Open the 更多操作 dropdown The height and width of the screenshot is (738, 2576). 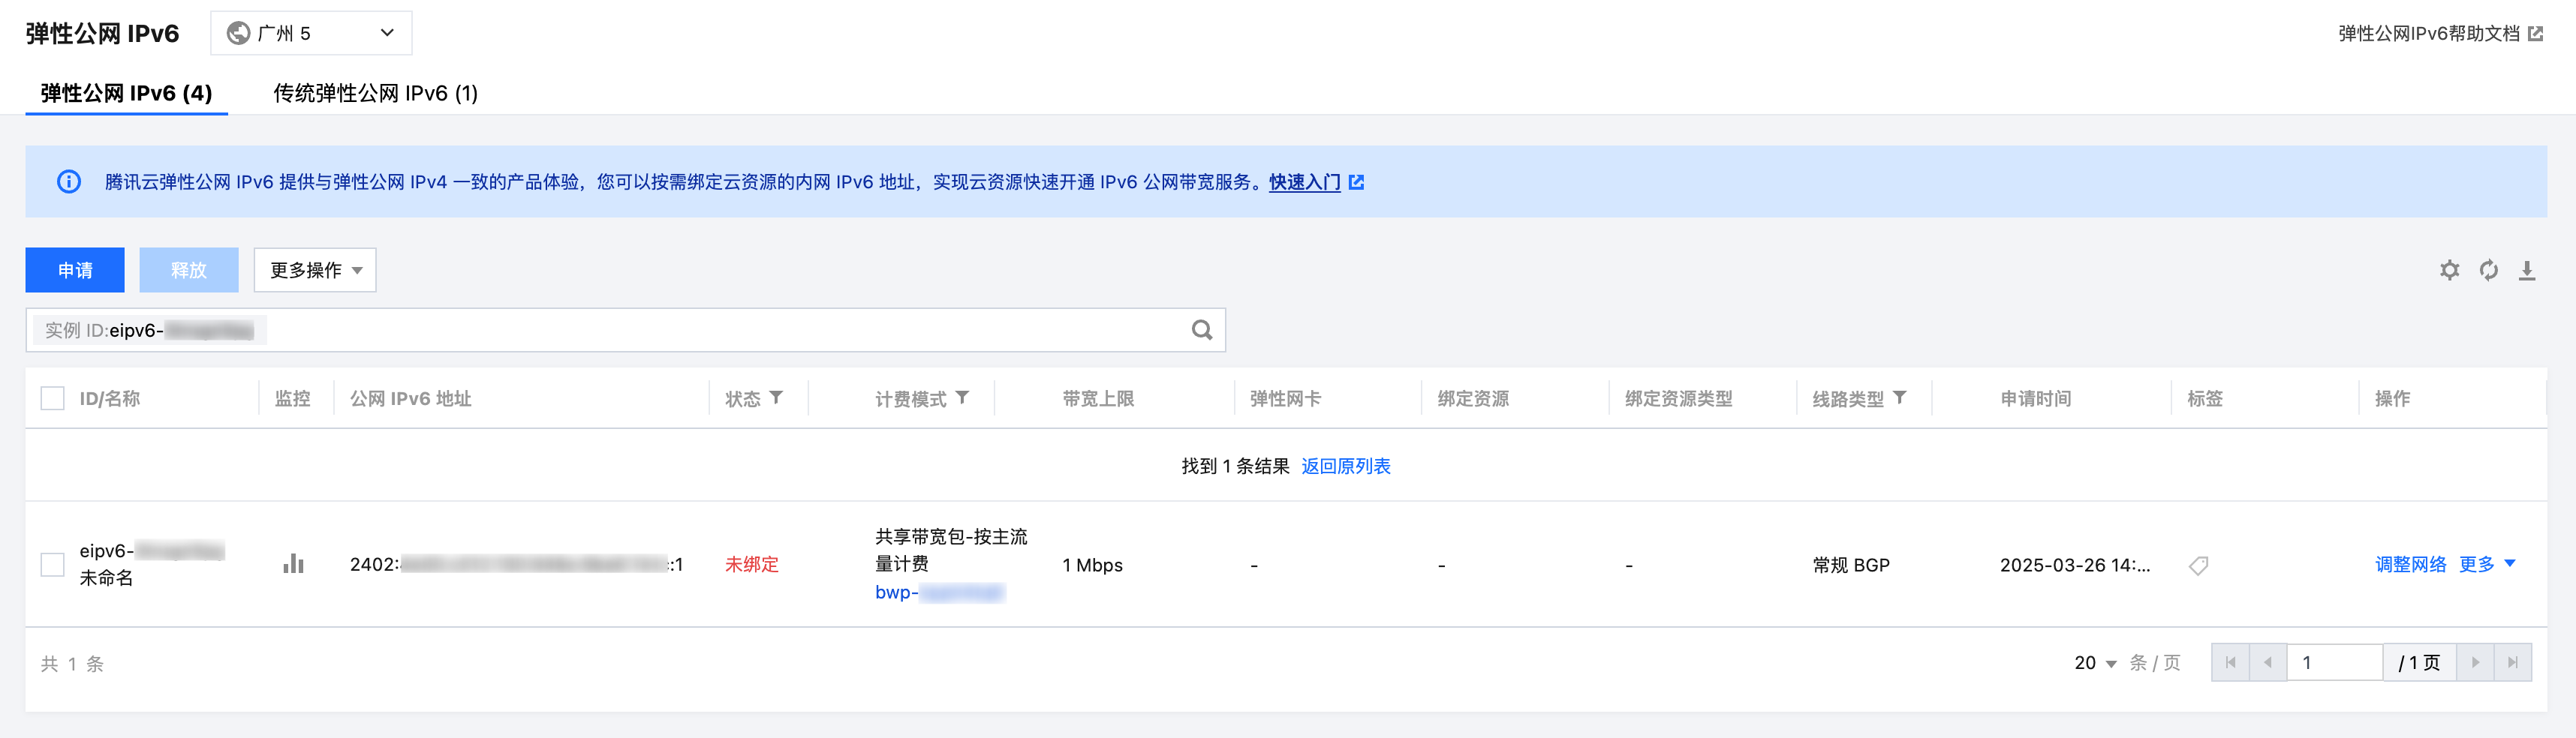click(315, 270)
